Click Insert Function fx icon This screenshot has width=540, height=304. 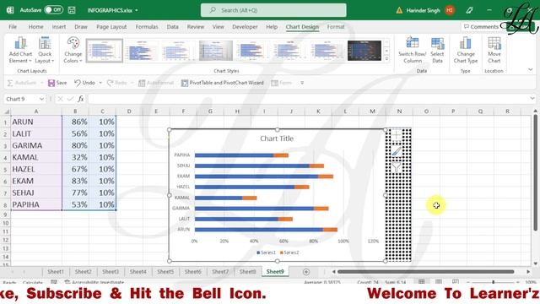[x=81, y=99]
